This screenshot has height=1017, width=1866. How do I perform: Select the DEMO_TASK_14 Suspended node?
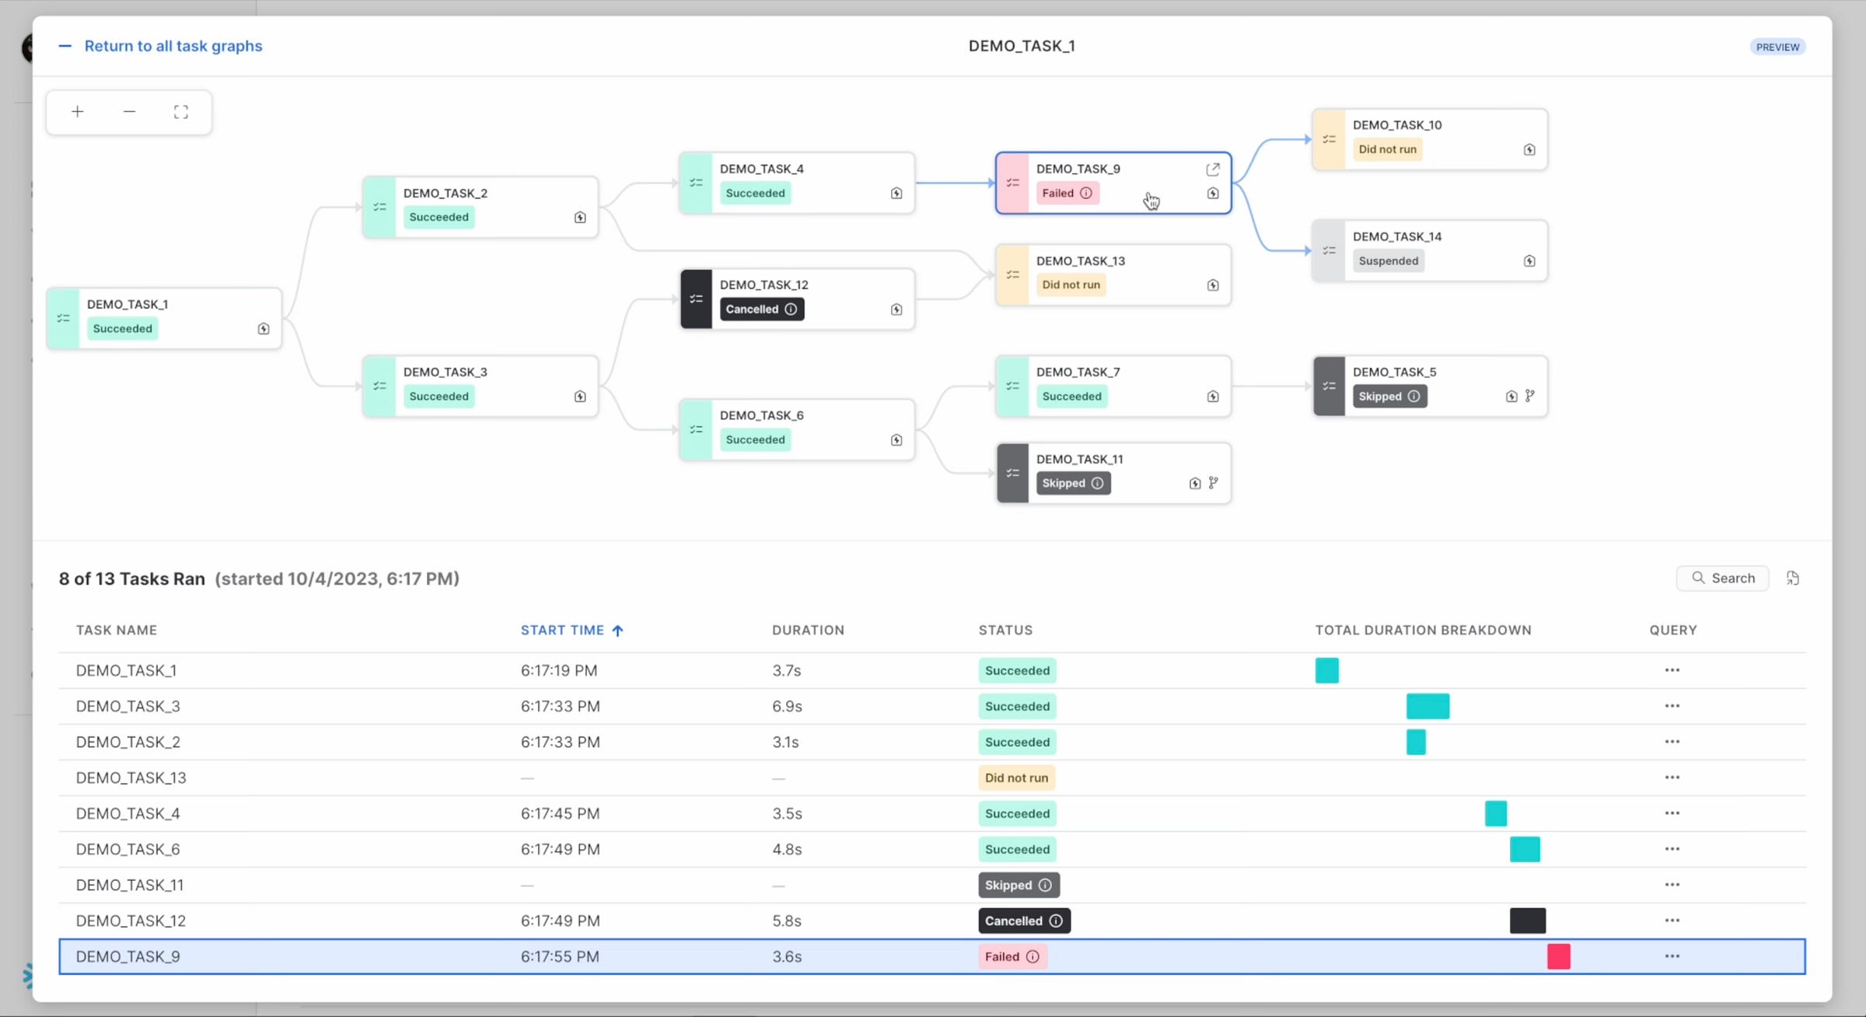click(x=1429, y=250)
